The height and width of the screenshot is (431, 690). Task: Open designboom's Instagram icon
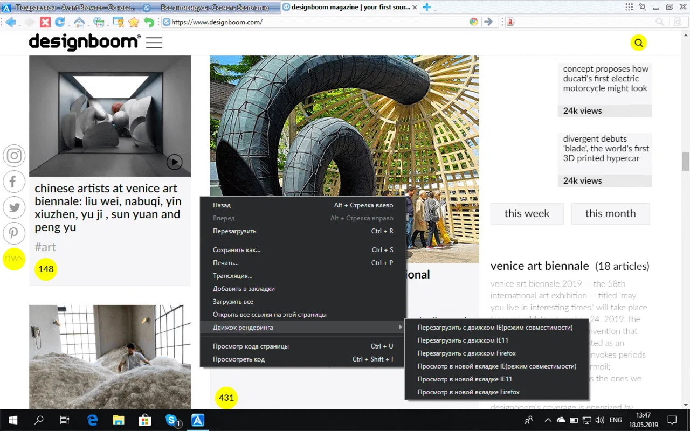point(14,156)
